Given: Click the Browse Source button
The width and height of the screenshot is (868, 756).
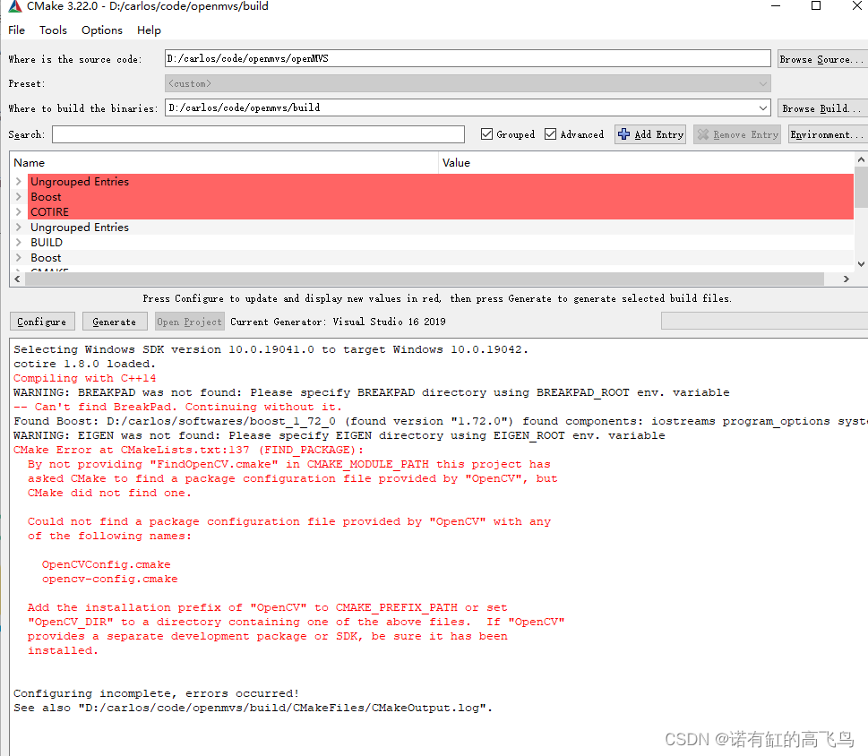Looking at the screenshot, I should (x=822, y=58).
